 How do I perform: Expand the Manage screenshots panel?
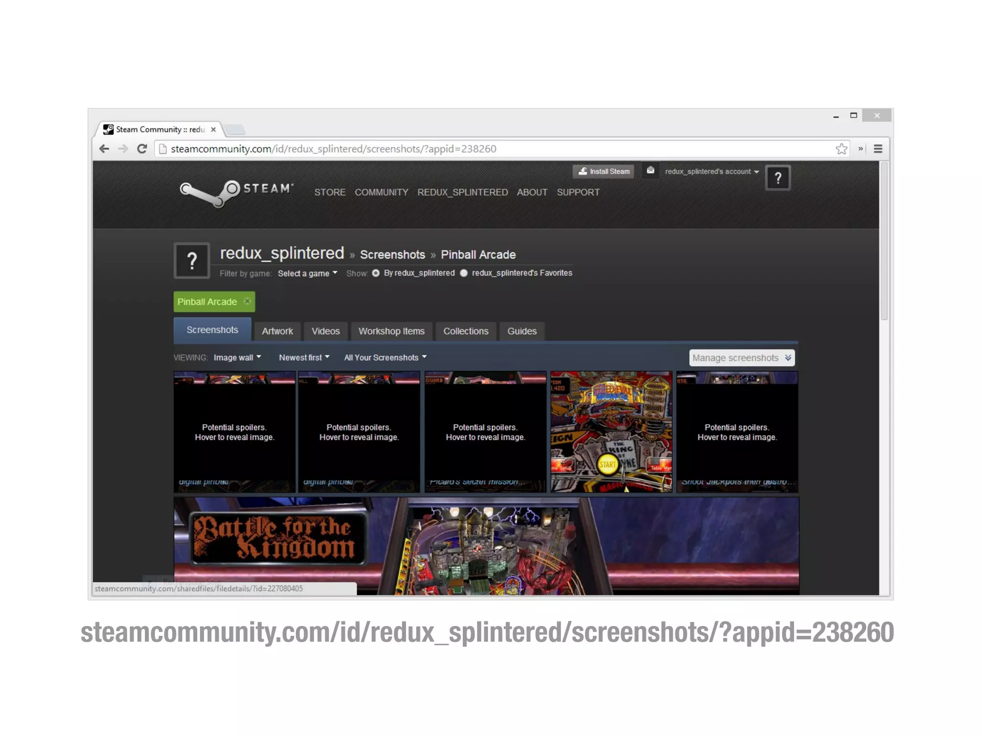(x=742, y=358)
